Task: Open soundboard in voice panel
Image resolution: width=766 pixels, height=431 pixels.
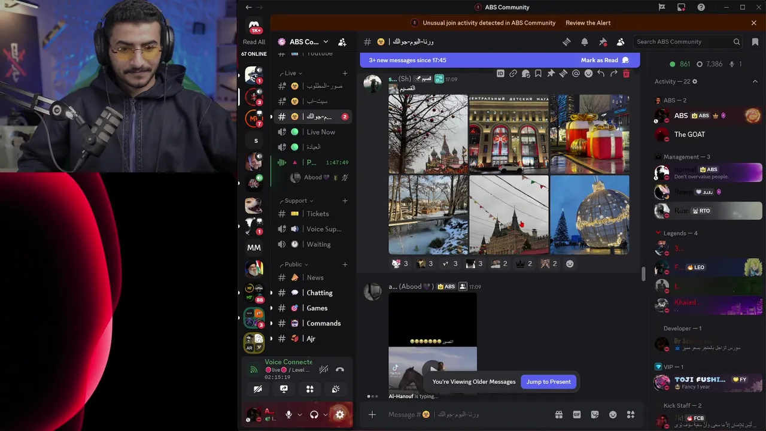Action: tap(336, 389)
